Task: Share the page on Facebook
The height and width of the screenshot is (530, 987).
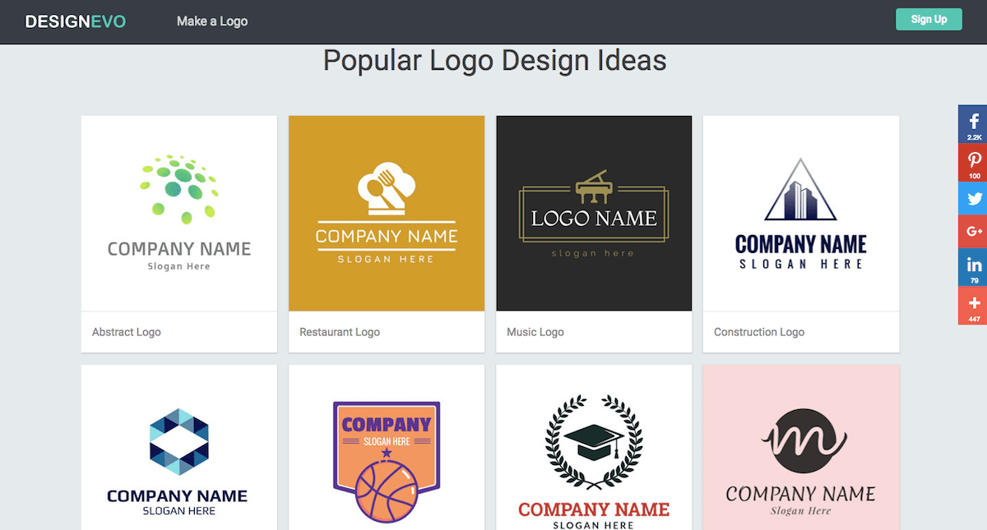Action: click(973, 124)
